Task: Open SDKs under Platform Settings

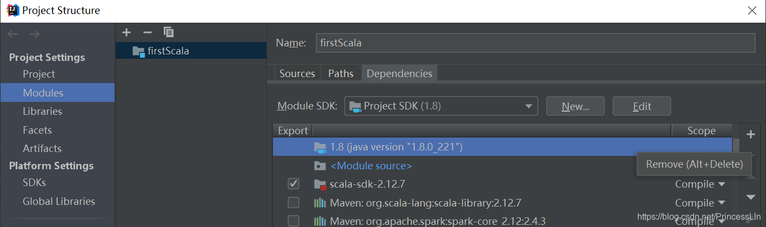Action: click(34, 182)
